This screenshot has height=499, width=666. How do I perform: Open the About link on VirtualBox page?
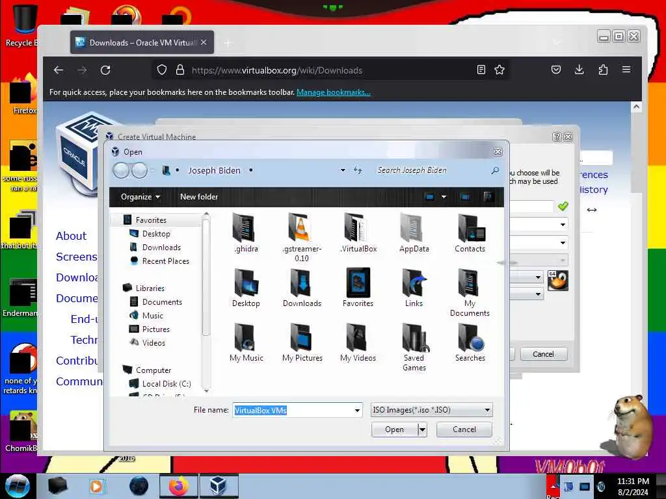[x=71, y=236]
